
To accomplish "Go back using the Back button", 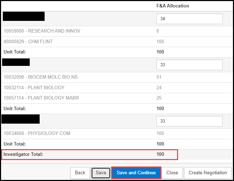I will pos(80,173).
